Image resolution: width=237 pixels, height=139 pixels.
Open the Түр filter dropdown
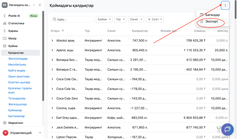(x=120, y=19)
